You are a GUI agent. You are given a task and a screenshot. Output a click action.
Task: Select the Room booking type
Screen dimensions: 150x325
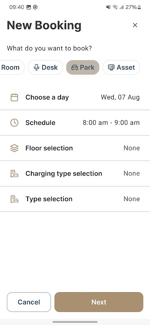(x=12, y=67)
